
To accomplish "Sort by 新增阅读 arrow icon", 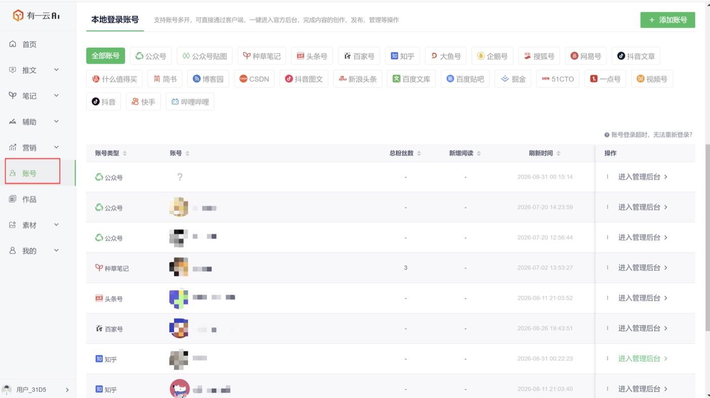I will click(x=479, y=153).
